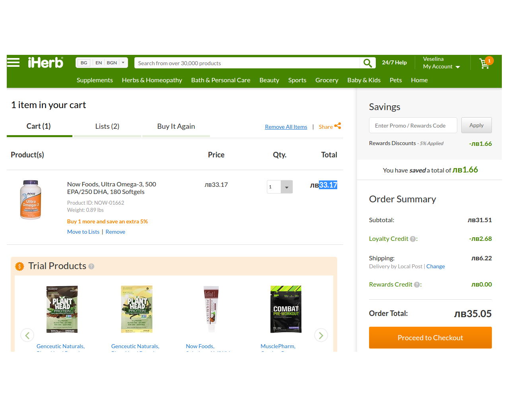Focus the promo code input field
The width and height of the screenshot is (509, 407).
click(x=413, y=126)
